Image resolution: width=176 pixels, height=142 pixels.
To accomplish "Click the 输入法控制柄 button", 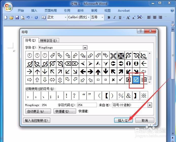I will (37, 120).
